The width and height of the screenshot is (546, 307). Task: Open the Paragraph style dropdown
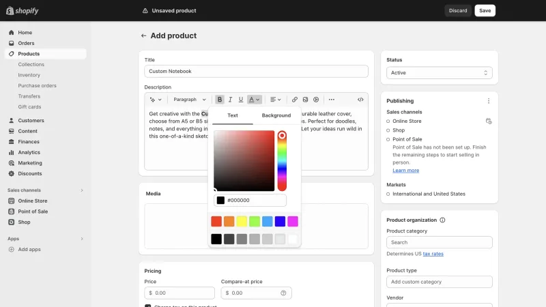point(190,100)
